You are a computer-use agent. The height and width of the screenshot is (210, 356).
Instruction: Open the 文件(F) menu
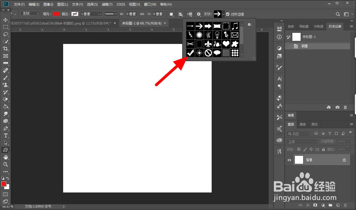(x=19, y=4)
